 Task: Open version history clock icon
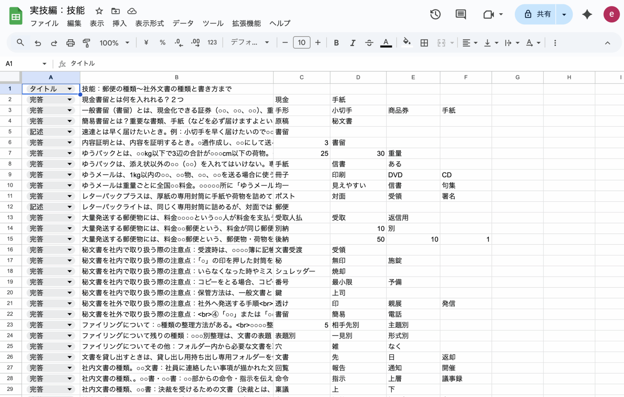tap(435, 14)
